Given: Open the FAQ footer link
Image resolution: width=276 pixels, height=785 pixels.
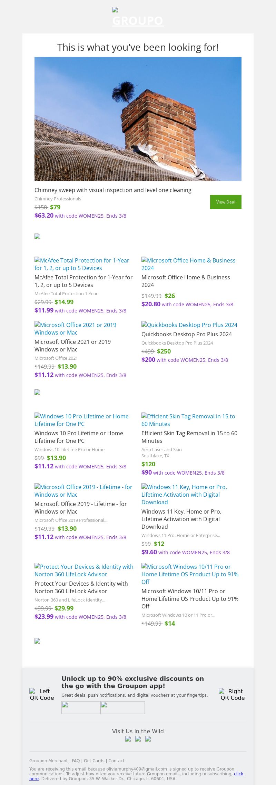Looking at the screenshot, I should 76,761.
